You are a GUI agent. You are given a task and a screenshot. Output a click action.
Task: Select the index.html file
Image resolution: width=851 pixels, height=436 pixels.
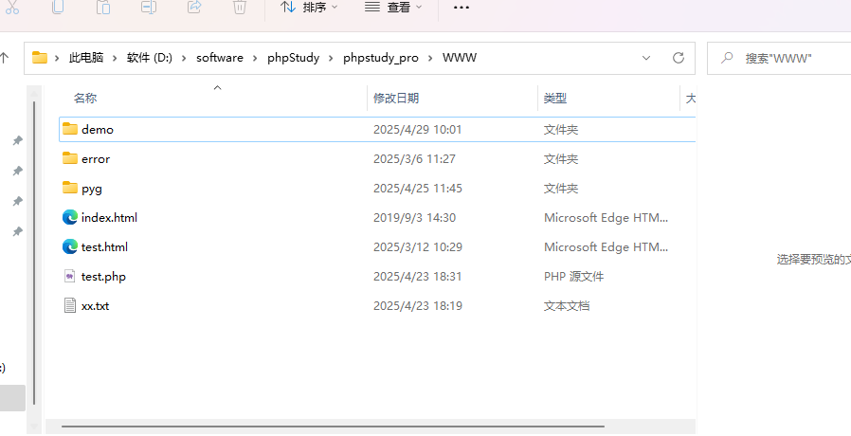(x=376, y=217)
